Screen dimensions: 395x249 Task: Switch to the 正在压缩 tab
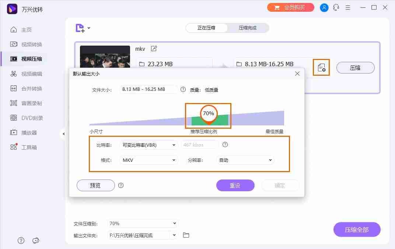(x=206, y=28)
